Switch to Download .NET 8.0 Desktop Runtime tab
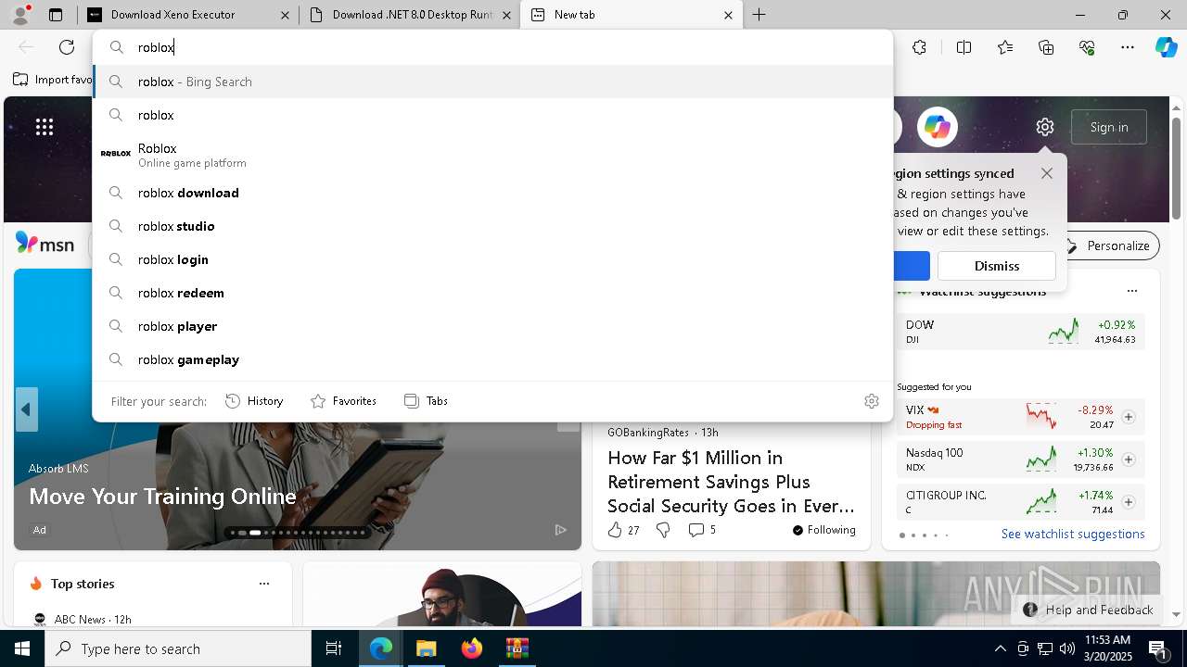Viewport: 1187px width, 667px height. point(412,15)
